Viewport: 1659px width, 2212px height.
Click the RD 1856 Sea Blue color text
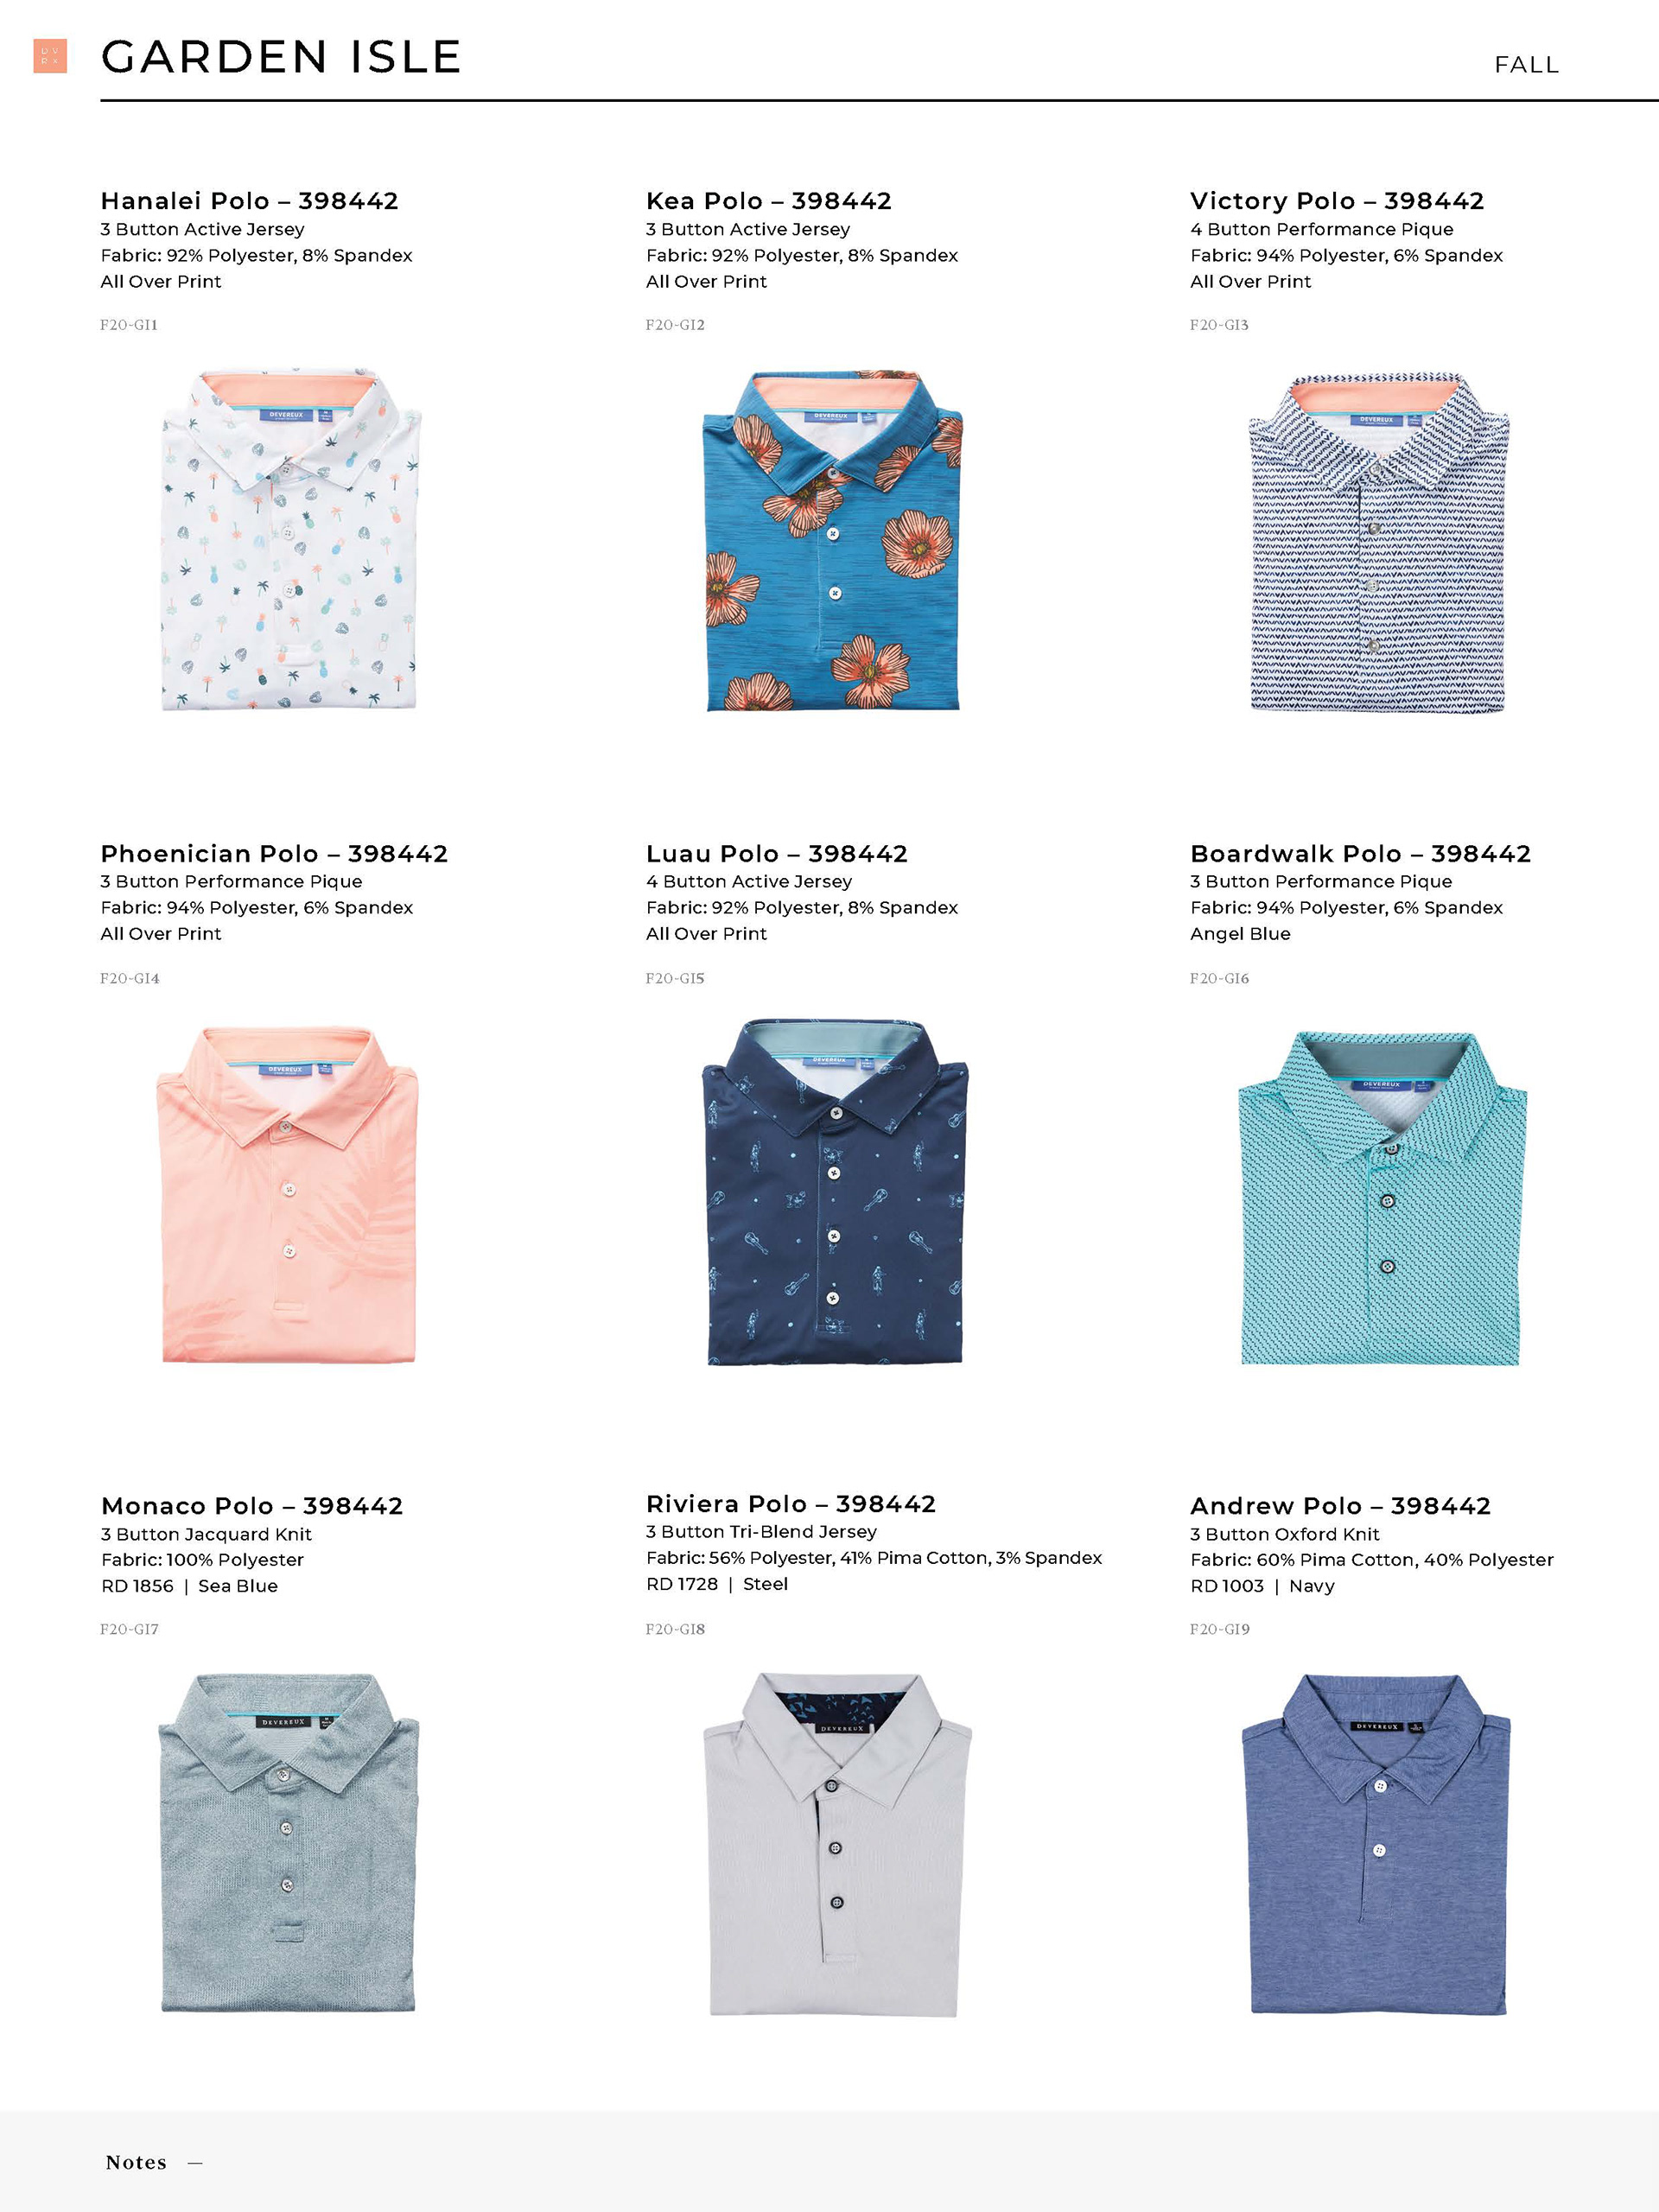coord(189,1586)
